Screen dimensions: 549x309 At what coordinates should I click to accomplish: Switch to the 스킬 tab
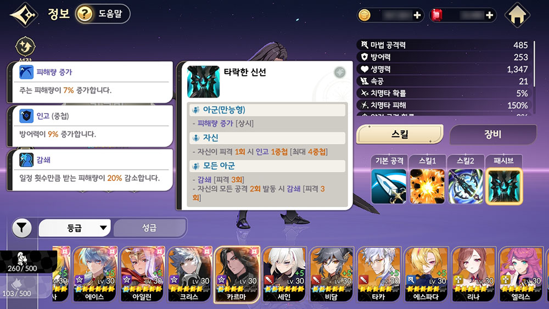[400, 134]
